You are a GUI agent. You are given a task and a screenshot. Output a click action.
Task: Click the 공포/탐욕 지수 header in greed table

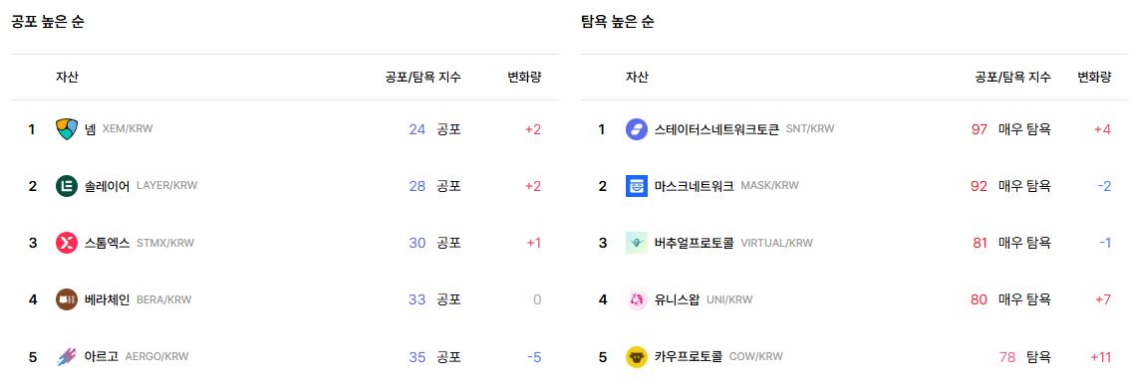click(x=1012, y=77)
